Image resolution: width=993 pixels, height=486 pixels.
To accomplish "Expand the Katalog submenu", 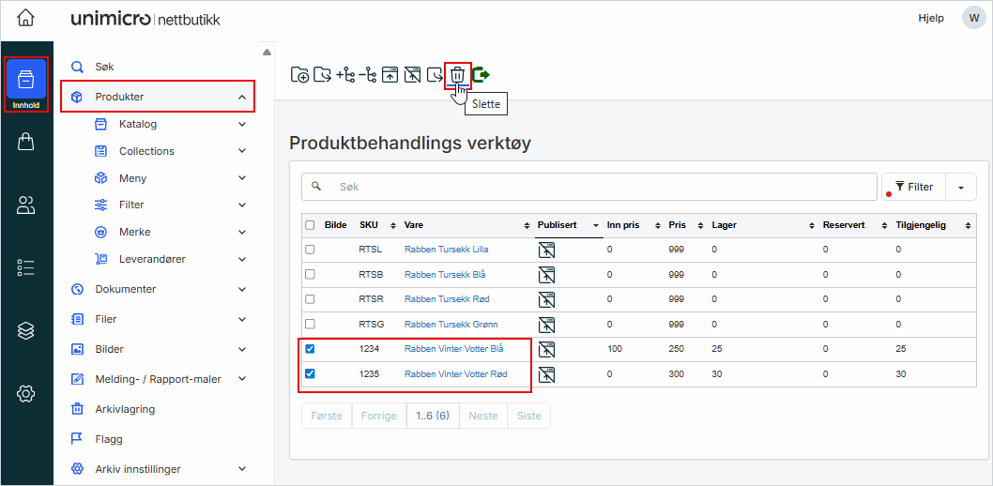I will click(x=242, y=124).
